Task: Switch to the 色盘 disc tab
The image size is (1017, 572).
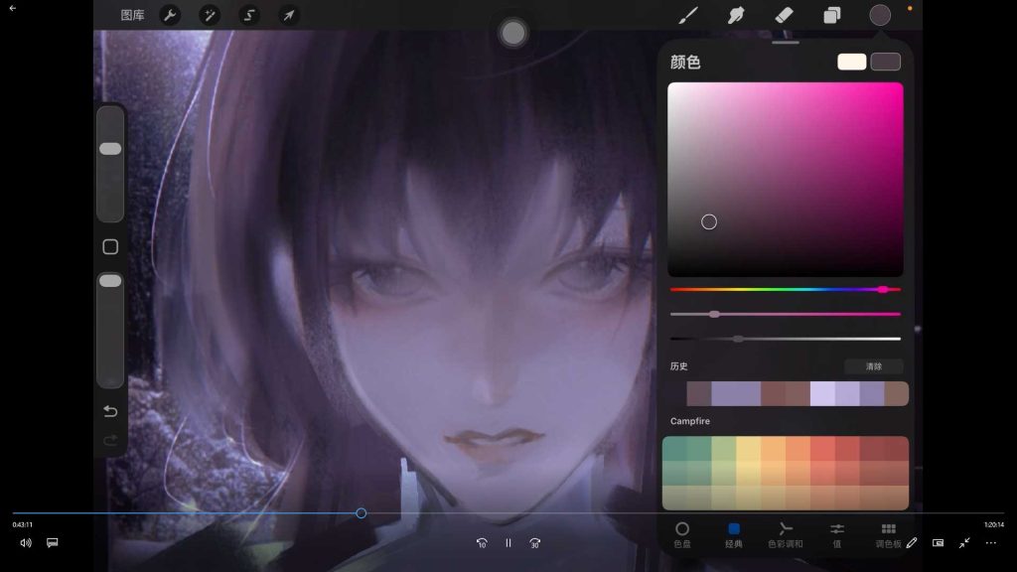Action: [x=681, y=535]
